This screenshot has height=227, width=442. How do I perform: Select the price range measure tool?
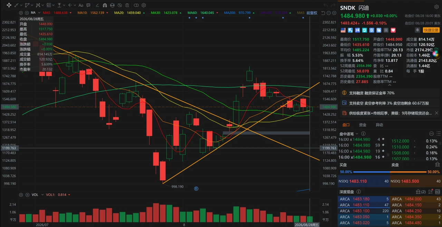[x=59, y=5]
